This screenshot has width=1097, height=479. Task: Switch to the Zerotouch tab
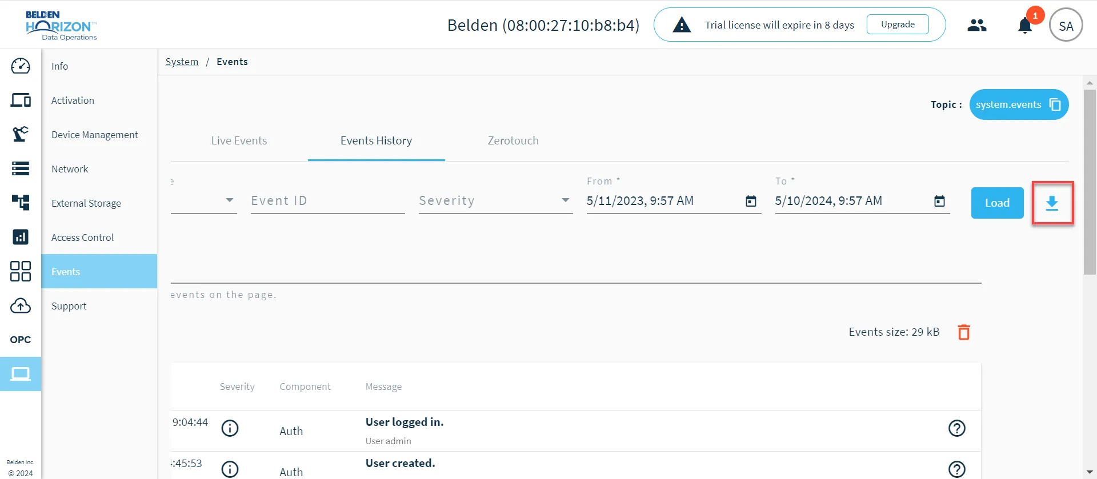pos(513,140)
